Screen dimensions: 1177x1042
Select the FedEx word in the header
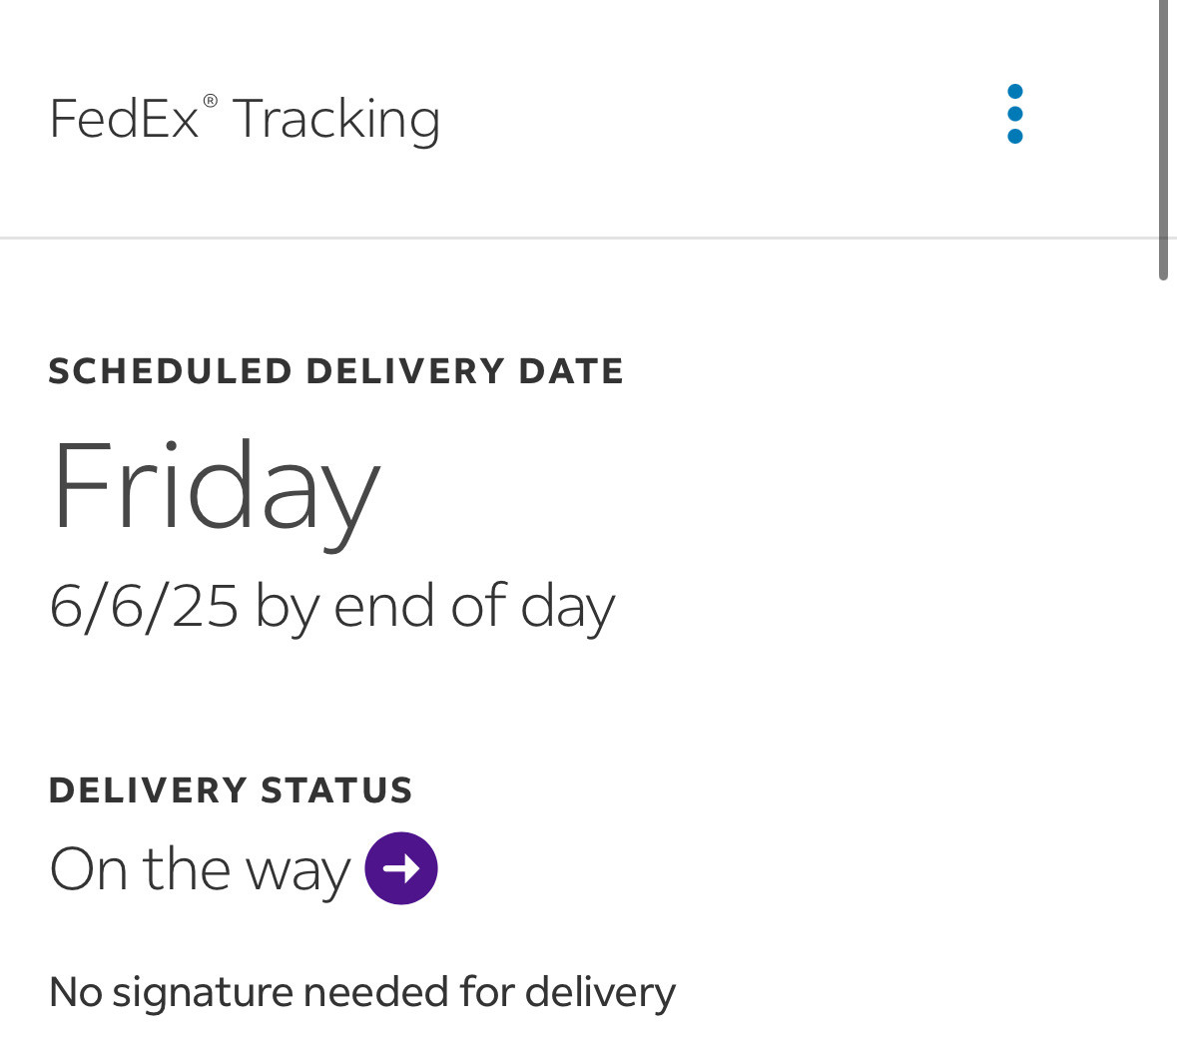pyautogui.click(x=124, y=119)
